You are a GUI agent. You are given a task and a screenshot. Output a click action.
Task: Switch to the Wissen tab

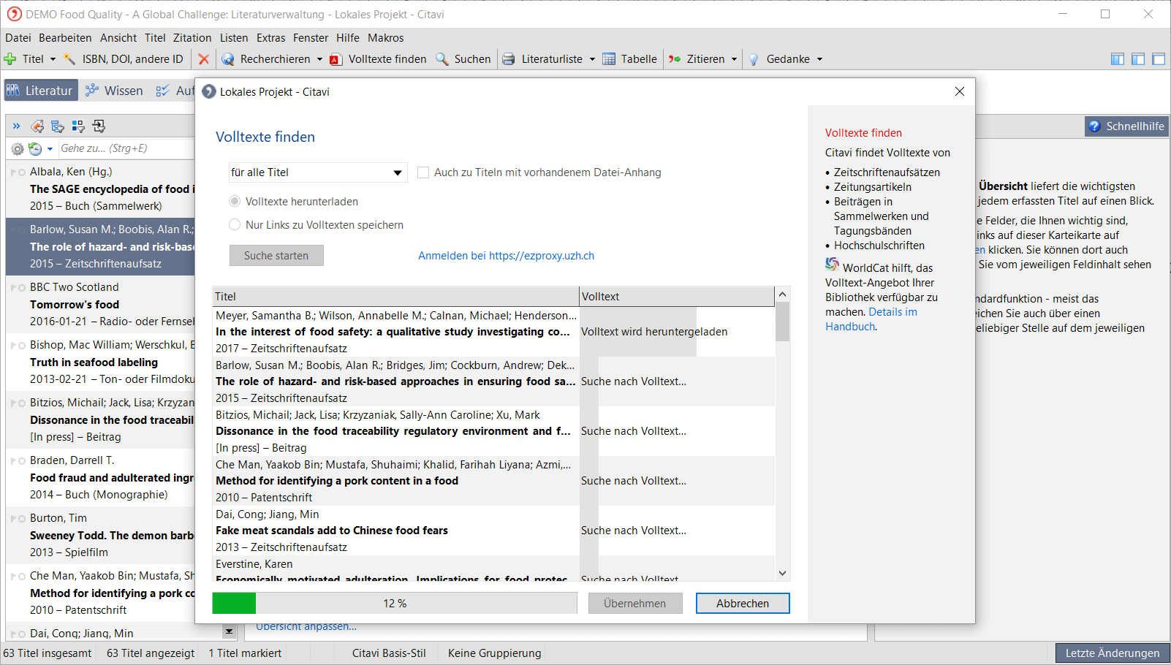[114, 91]
